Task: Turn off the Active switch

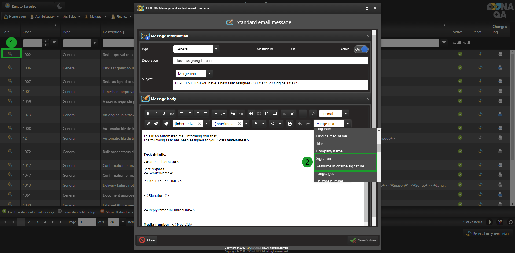Action: tap(361, 49)
